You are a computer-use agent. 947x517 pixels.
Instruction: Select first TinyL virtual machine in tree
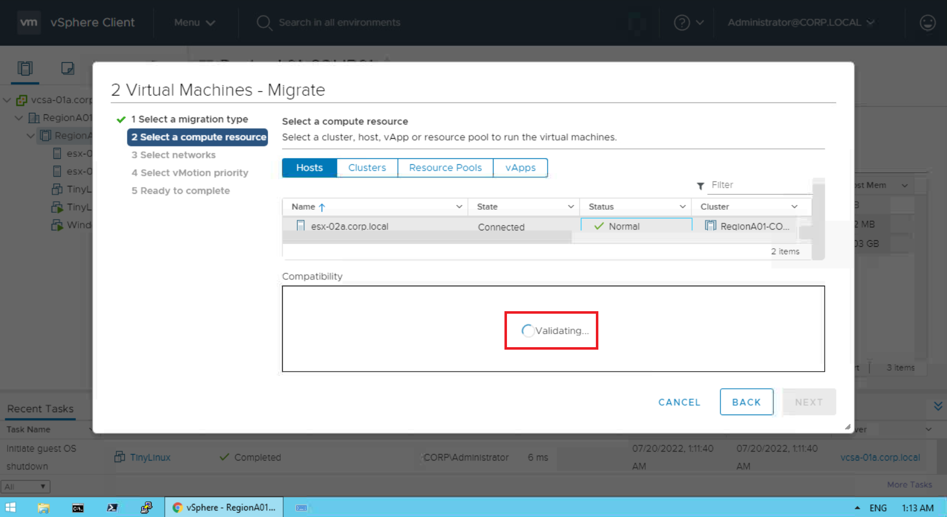pos(71,189)
